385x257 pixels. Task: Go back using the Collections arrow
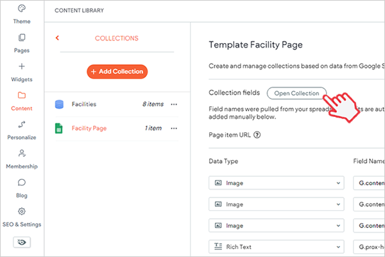[57, 39]
